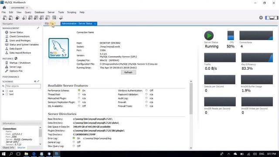Click Windows Authentication Off indicator
This screenshot has width=279, height=157.
(x=146, y=90)
